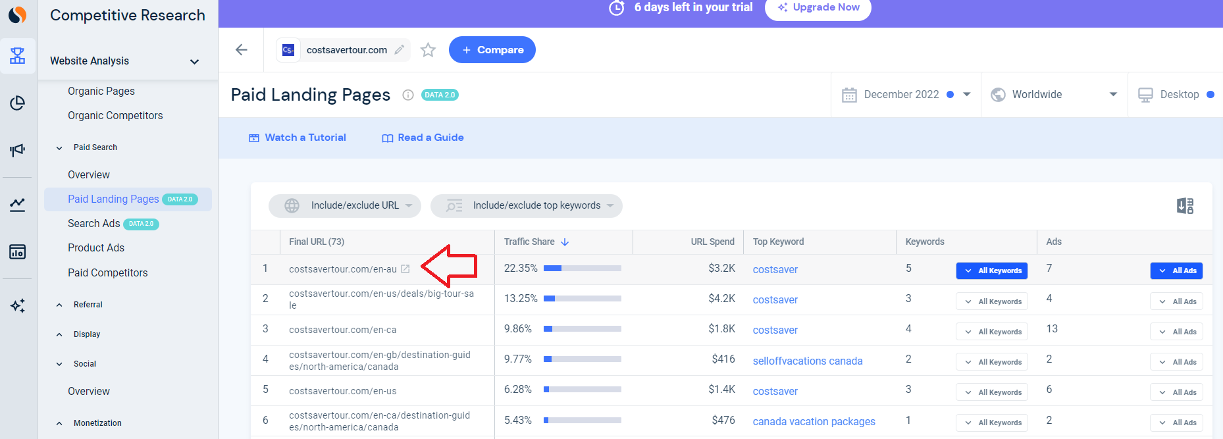
Task: Open the pie chart sidebar icon
Action: 18,103
